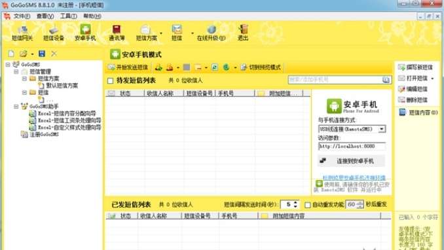Image resolution: width=444 pixels, height=250 pixels.
Task: Open the 查看(V) menu
Action: (x=45, y=16)
